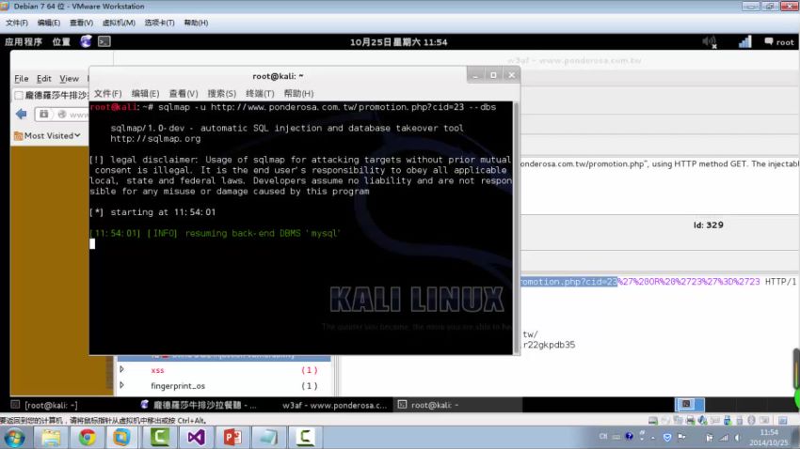Image resolution: width=800 pixels, height=449 pixels.
Task: Open VMware 帮助(H) menu
Action: coord(196,23)
